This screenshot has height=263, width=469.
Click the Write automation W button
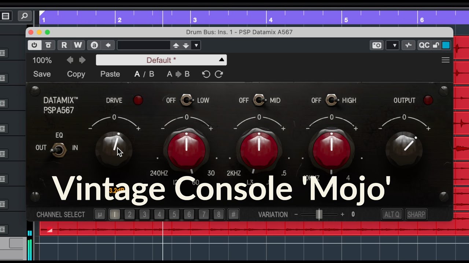pyautogui.click(x=78, y=45)
